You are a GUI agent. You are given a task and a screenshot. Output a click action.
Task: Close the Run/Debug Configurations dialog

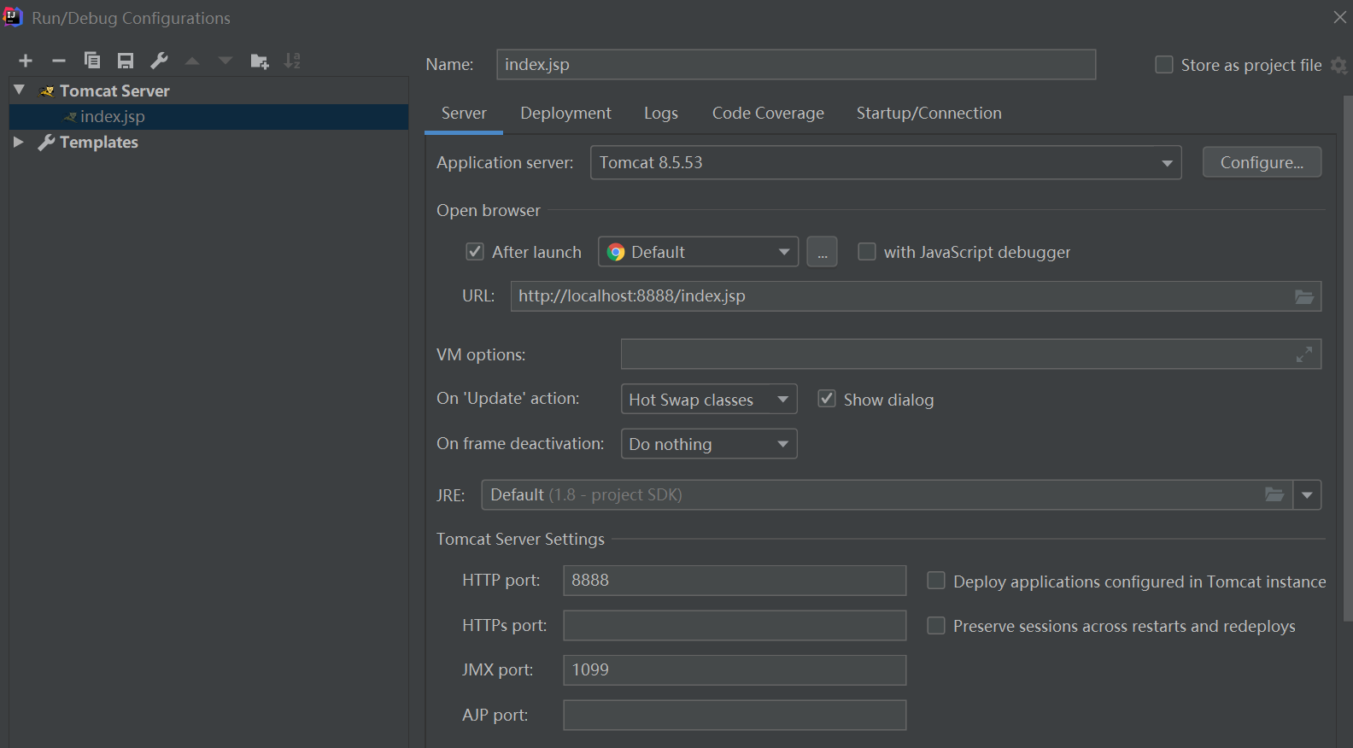click(1339, 17)
